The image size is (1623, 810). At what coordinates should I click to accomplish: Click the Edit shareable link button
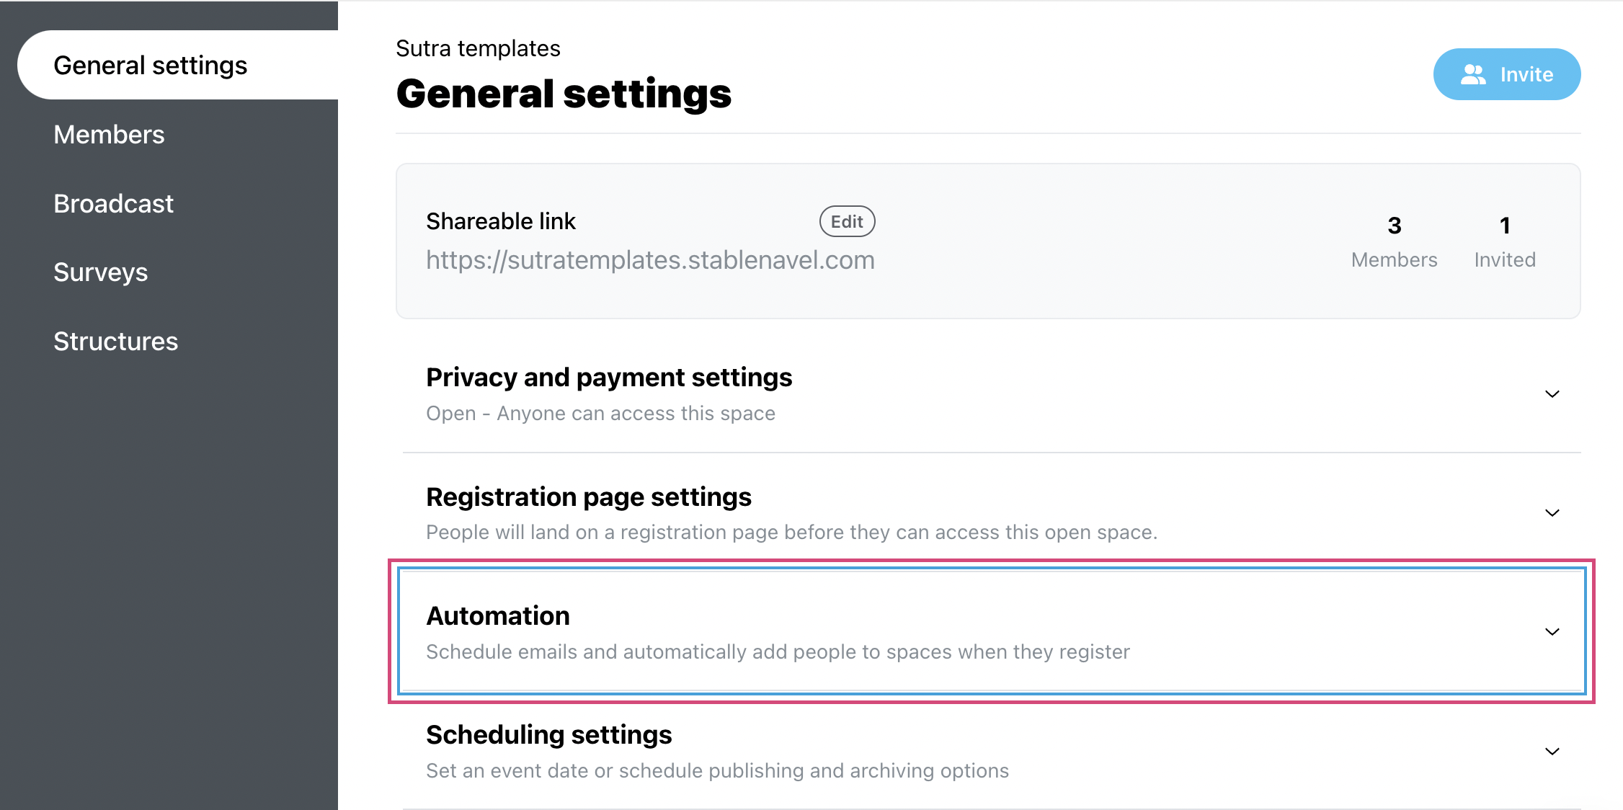click(x=847, y=221)
